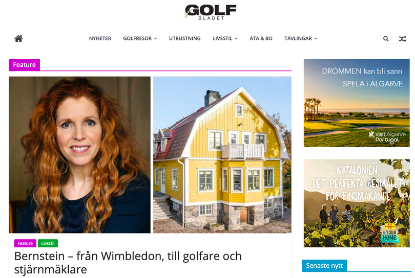This screenshot has height=278, width=415.
Task: Open the Äta & Bo menu item
Action: tap(261, 38)
